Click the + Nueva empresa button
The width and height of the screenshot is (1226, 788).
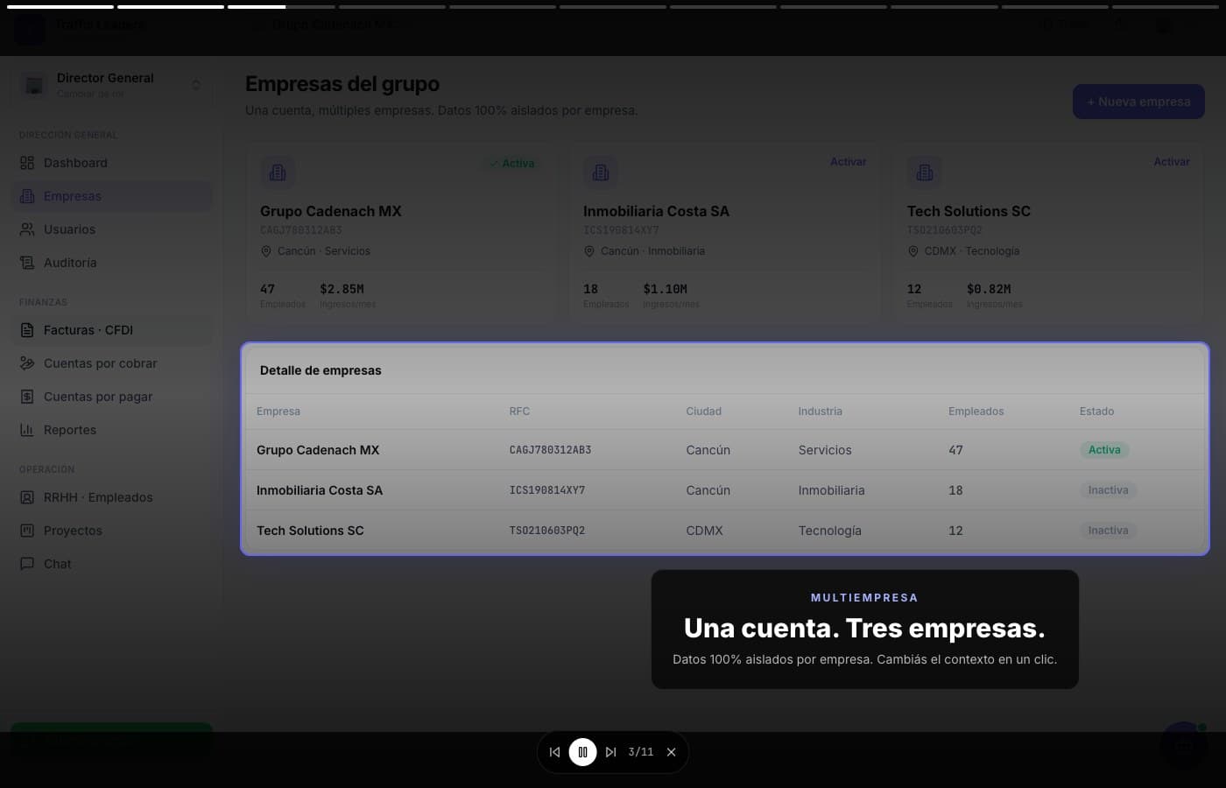[x=1138, y=102]
